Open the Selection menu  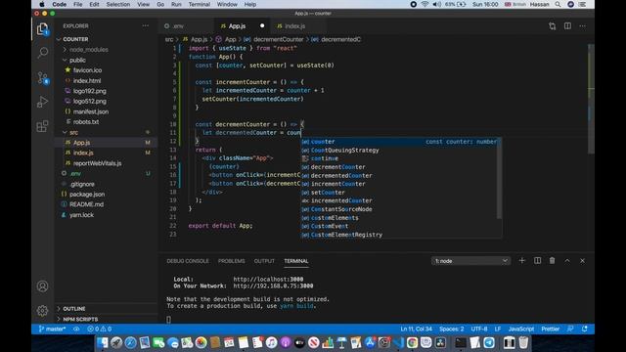pyautogui.click(x=118, y=4)
